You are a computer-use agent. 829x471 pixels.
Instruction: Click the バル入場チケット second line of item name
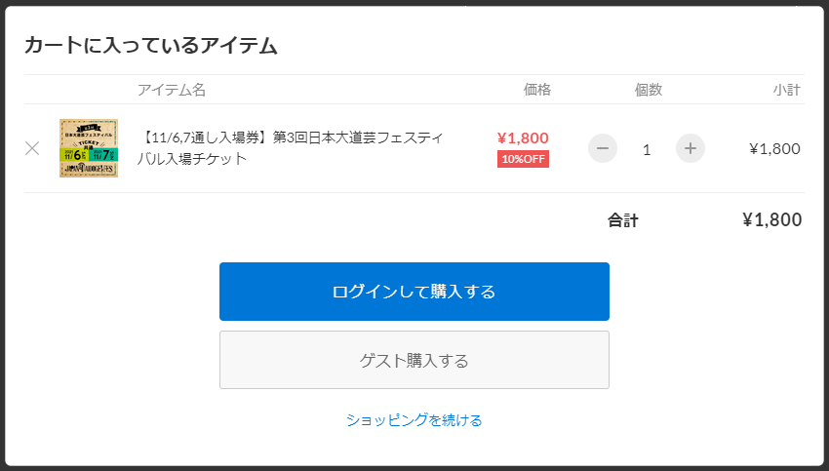(192, 159)
